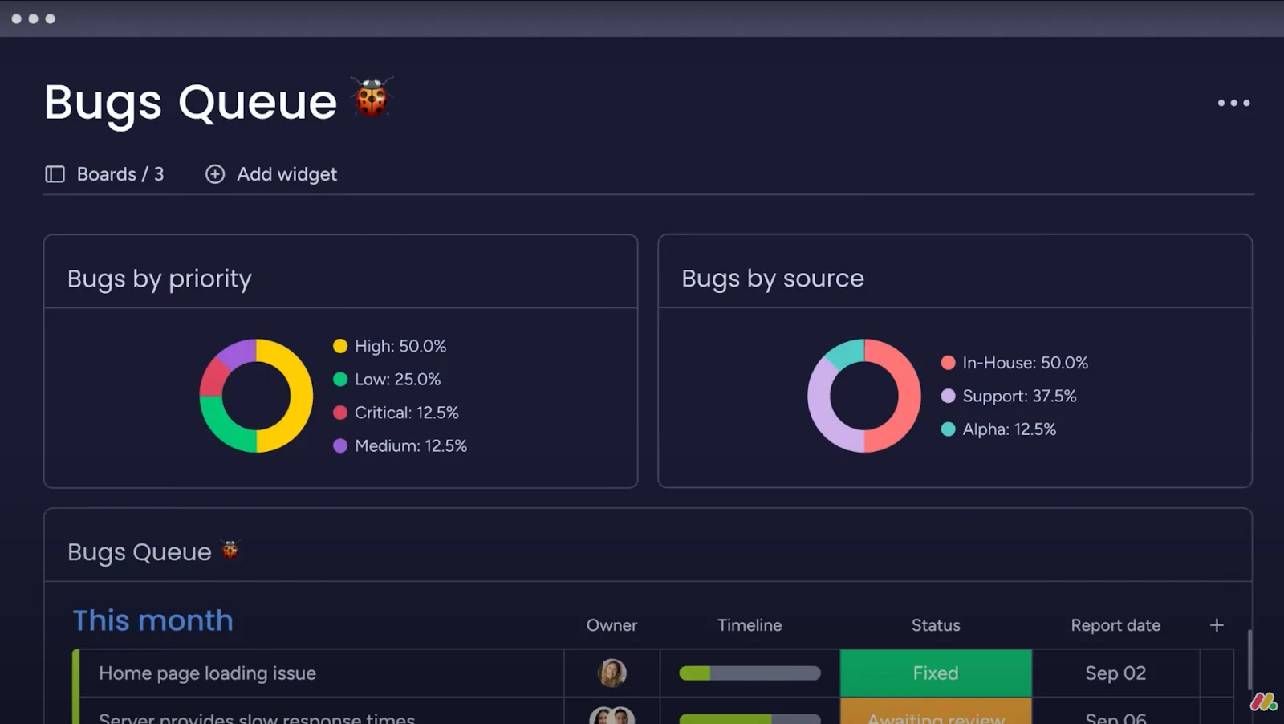Click the plus icon next to Add widget

click(x=214, y=173)
